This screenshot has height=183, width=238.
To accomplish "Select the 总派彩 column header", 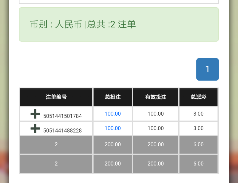I will point(198,97).
